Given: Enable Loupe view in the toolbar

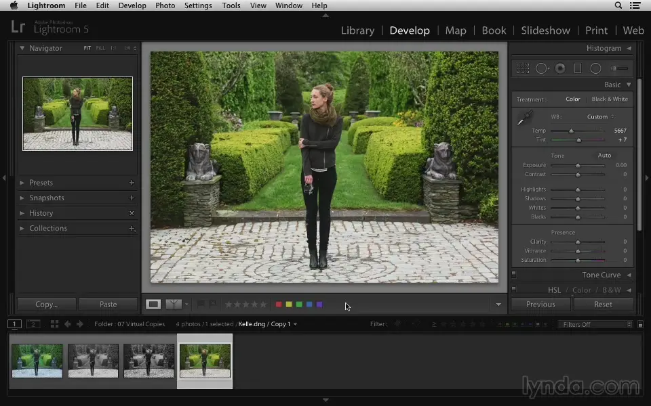Looking at the screenshot, I should [154, 304].
